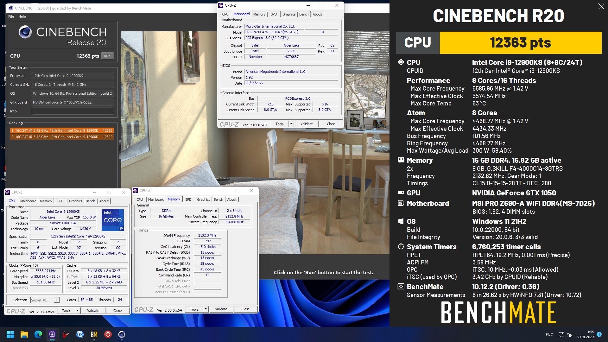Click Close button in CPU-tab CPU-Z

coord(117,311)
